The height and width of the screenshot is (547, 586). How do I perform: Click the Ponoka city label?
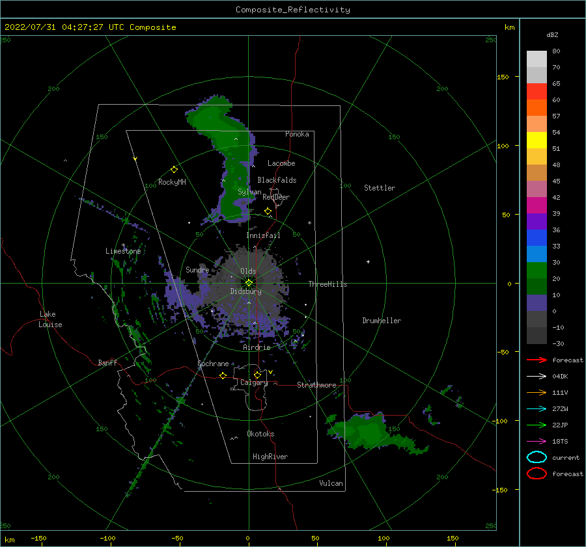[x=297, y=134]
